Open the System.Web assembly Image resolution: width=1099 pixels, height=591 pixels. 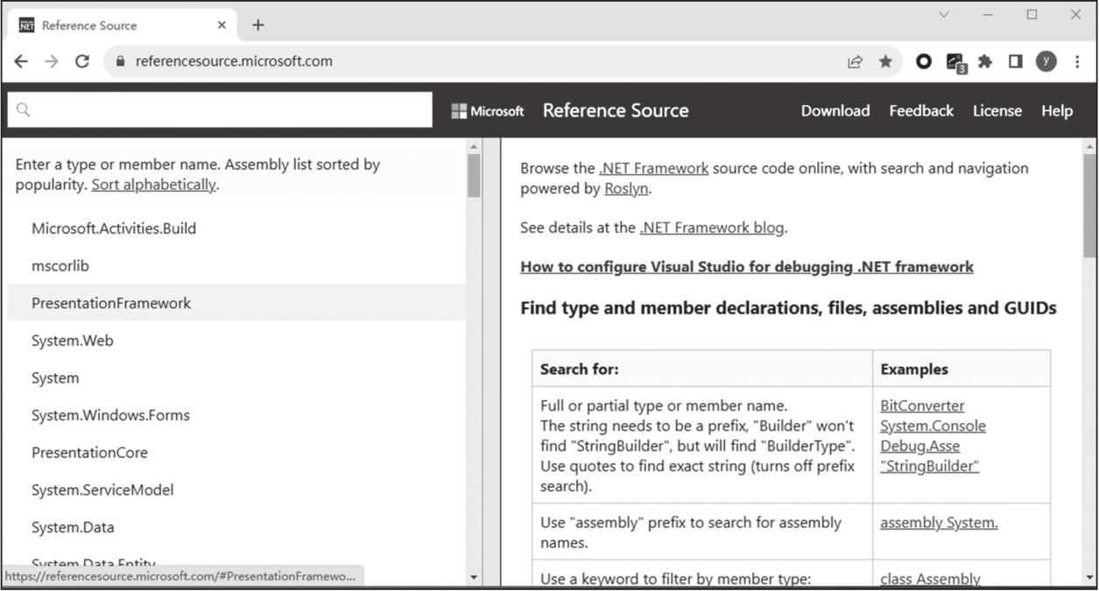click(73, 341)
